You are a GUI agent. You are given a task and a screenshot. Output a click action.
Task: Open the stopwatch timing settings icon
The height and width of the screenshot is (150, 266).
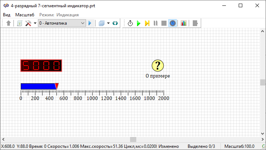point(130,23)
